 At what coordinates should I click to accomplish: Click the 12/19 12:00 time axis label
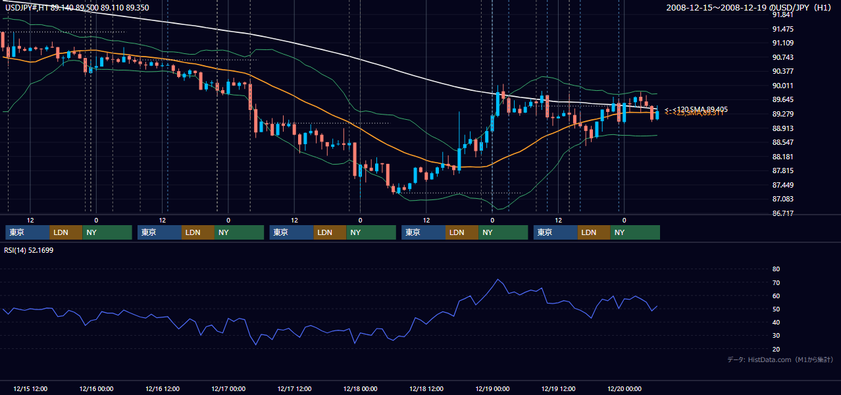tap(558, 388)
